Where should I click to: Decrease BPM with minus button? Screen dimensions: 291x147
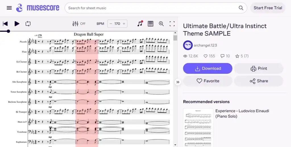coord(111,24)
